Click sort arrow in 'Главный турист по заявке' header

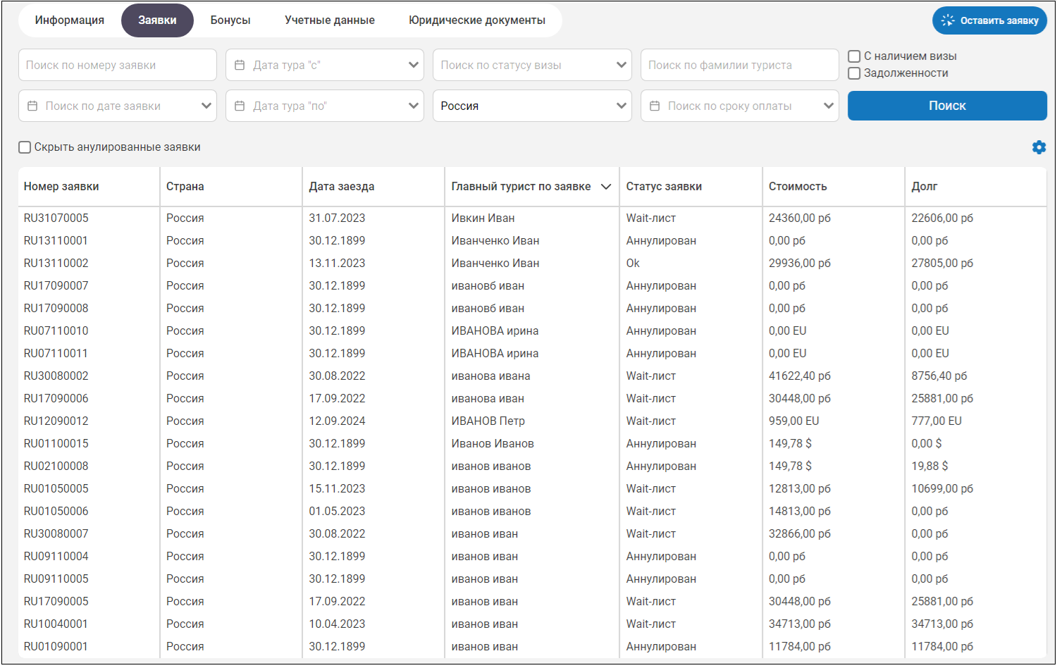tap(606, 187)
